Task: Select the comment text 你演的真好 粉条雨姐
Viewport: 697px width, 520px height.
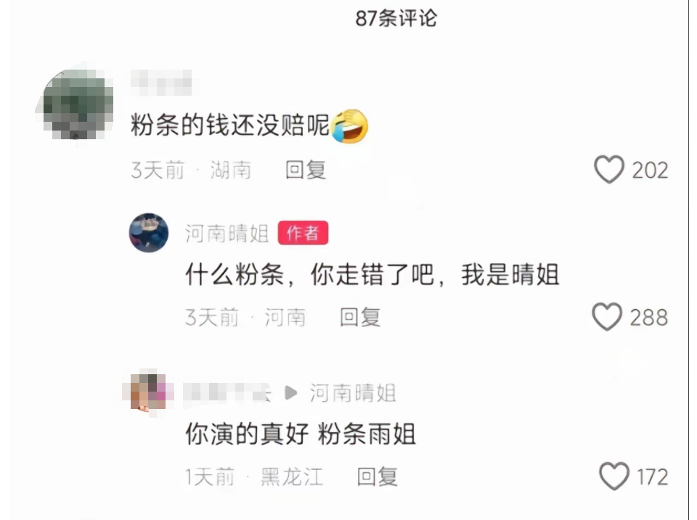Action: click(301, 434)
